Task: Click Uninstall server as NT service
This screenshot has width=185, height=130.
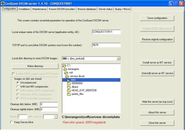Action: coord(157,73)
